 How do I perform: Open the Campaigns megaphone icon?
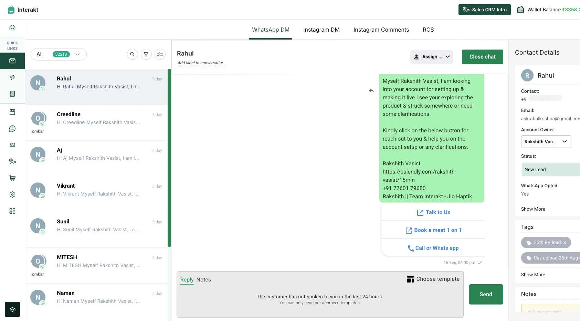pyautogui.click(x=12, y=77)
